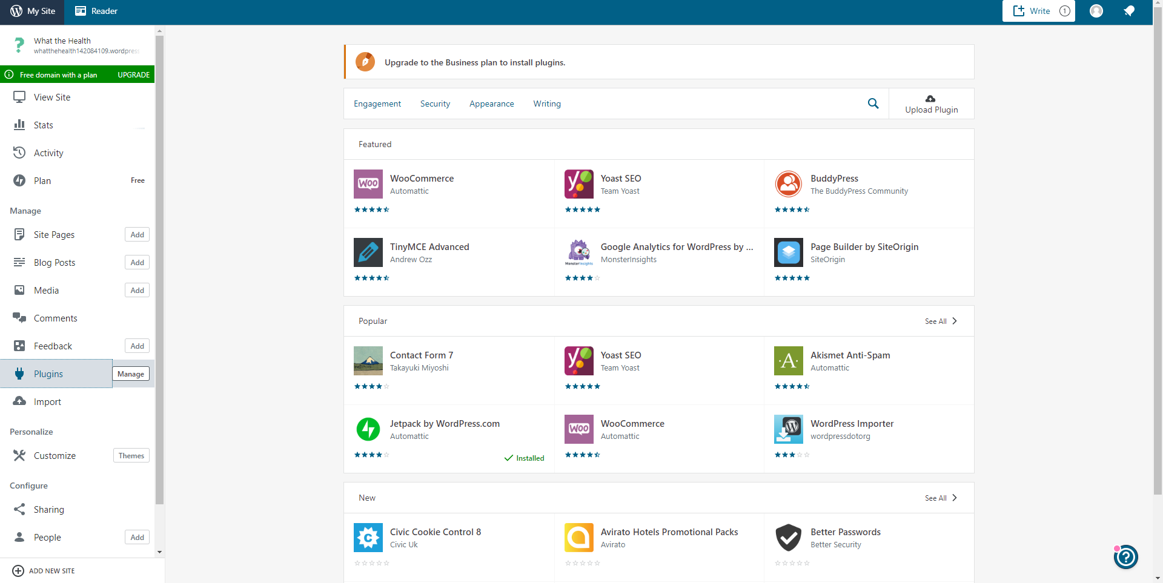This screenshot has height=583, width=1163.
Task: Click the BuddyPress plugin icon
Action: tap(789, 184)
